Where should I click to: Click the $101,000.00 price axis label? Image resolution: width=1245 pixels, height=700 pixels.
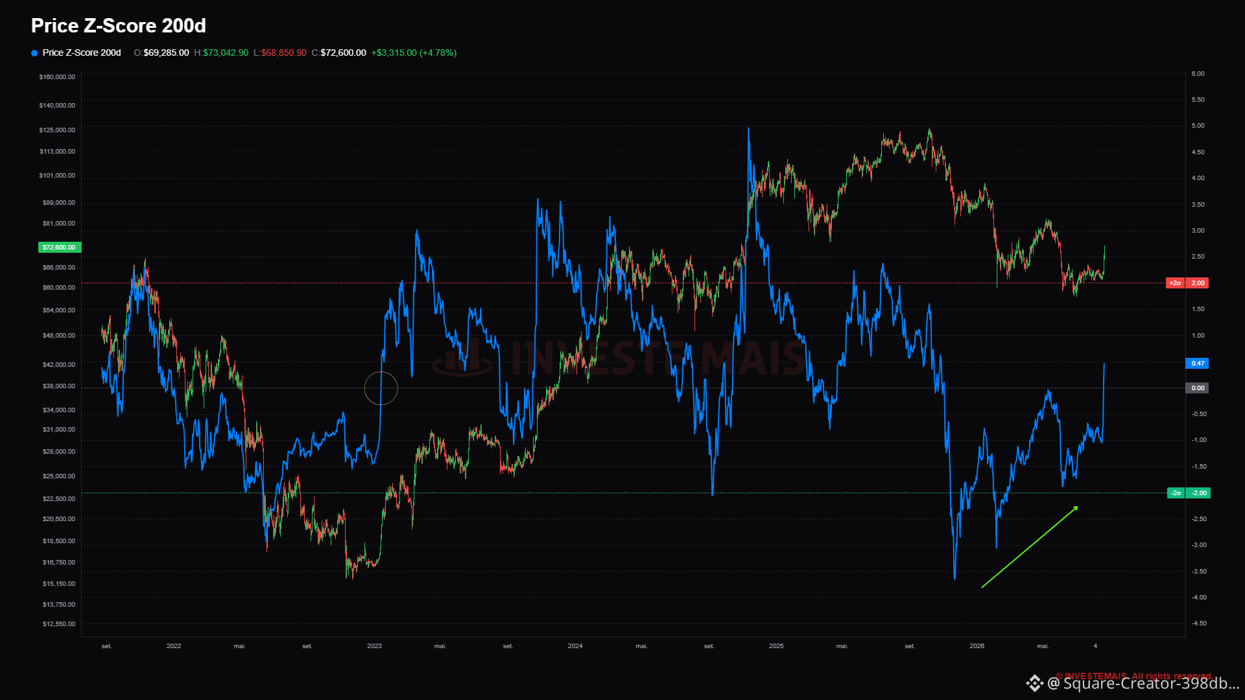(x=57, y=176)
